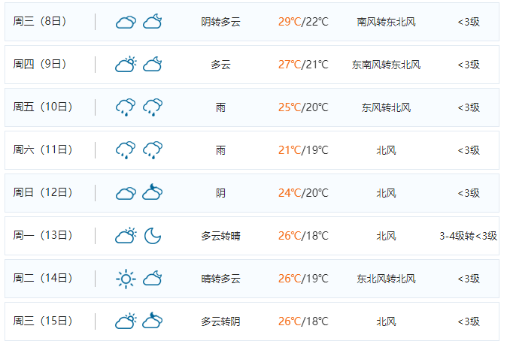
Task: Click the daytime partly cloudy icon for 周三 (15日)
Action: 126,321
